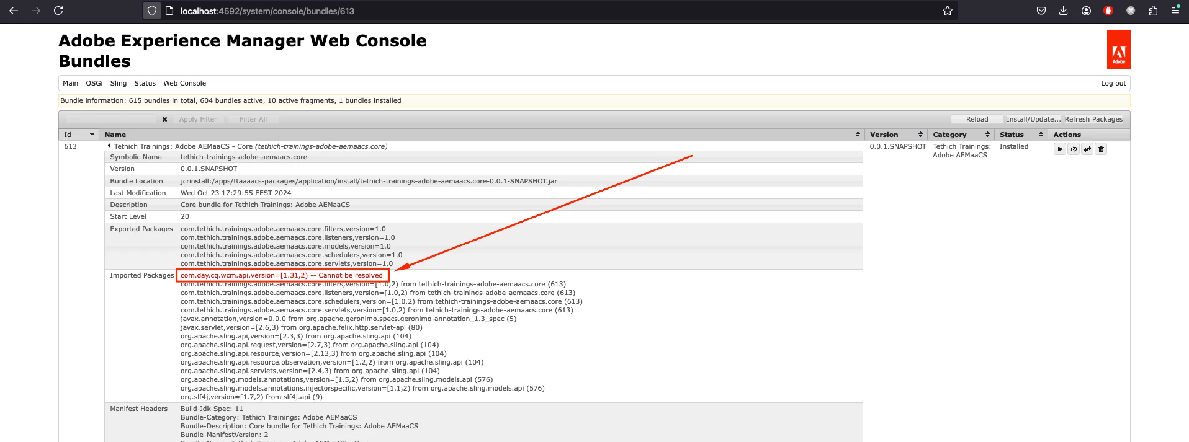Click the Refresh Packages button
This screenshot has height=442, width=1189.
[1093, 119]
